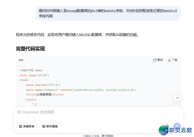Click the 职贝云数 watermark logo

[x=175, y=130]
